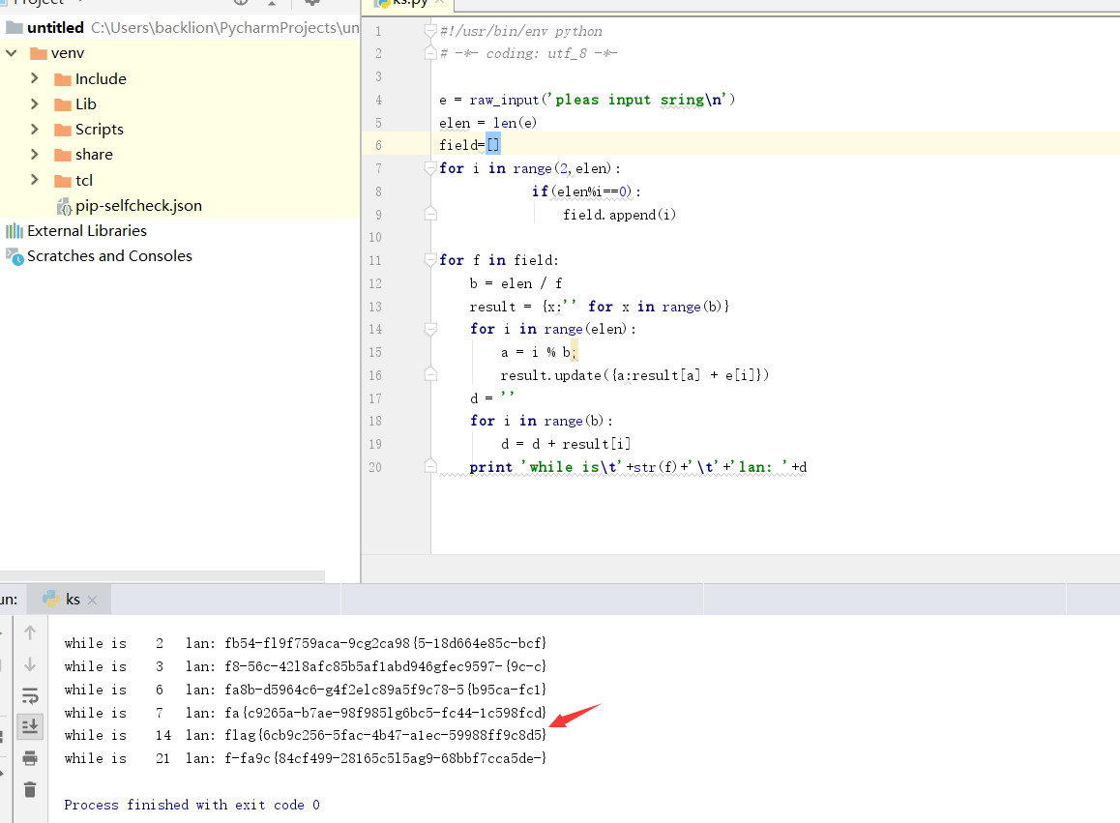Click fold end marker at line 16
Image resolution: width=1120 pixels, height=823 pixels.
(x=430, y=373)
